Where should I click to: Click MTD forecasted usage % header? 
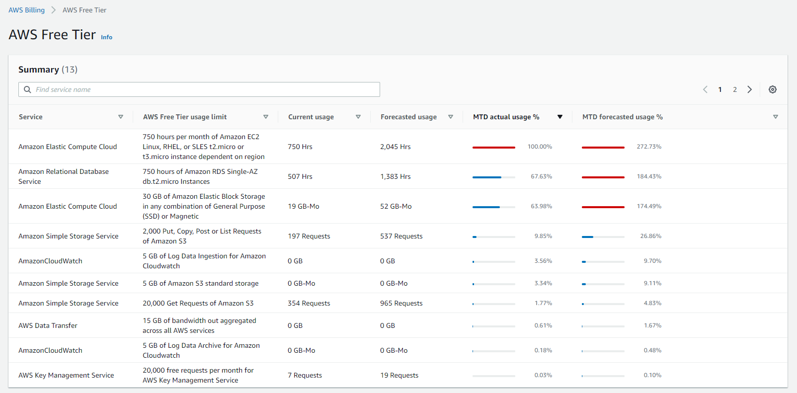point(623,117)
